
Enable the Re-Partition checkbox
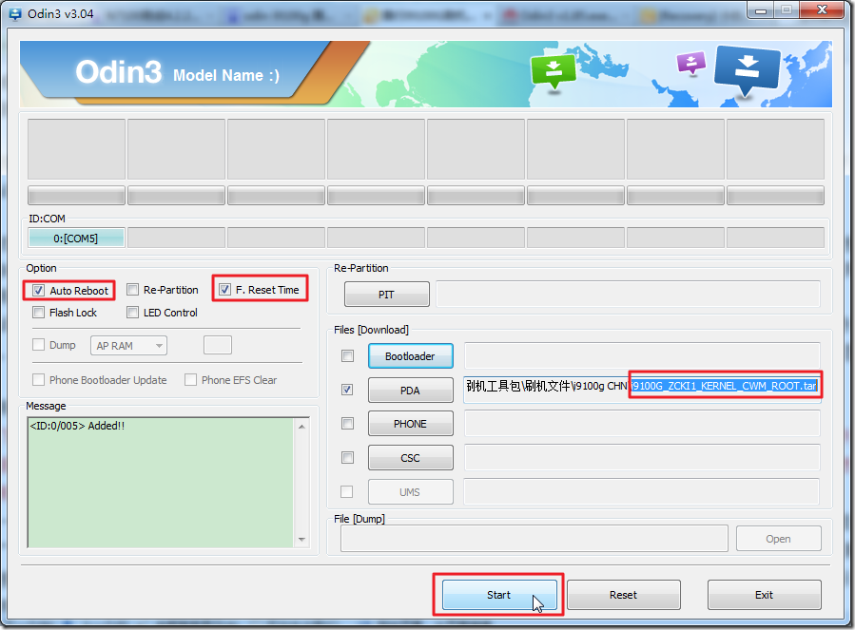coord(132,290)
